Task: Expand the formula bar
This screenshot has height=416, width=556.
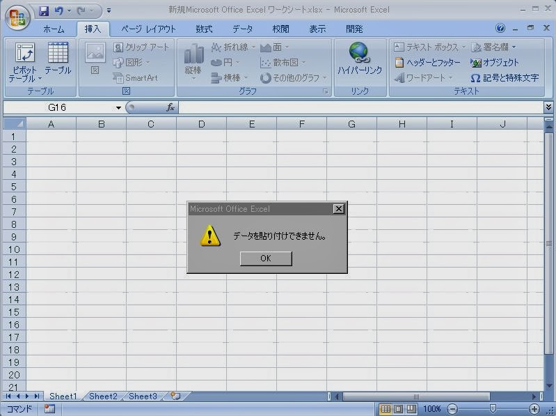Action: [548, 107]
